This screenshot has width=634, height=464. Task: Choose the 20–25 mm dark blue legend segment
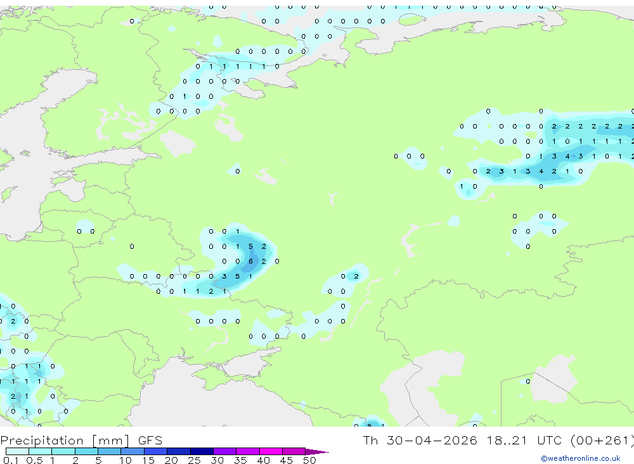[x=179, y=451]
